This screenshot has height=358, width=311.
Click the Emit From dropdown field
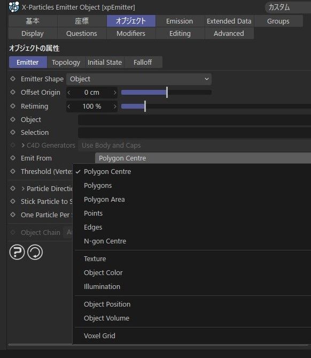click(203, 158)
